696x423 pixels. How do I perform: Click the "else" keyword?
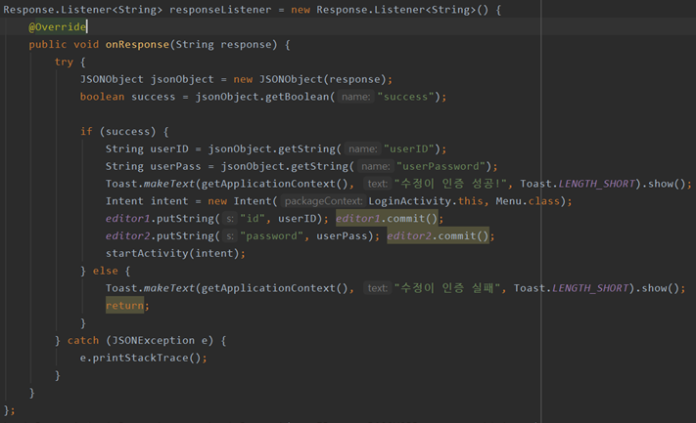pyautogui.click(x=105, y=271)
